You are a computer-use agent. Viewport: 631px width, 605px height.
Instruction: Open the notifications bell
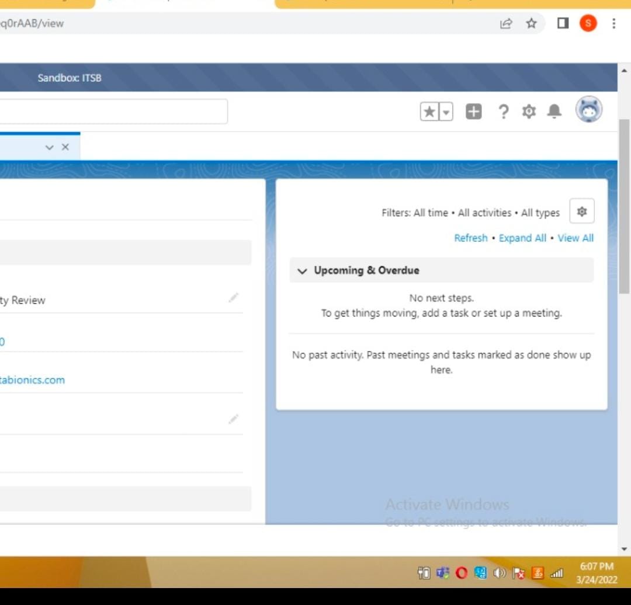[554, 111]
